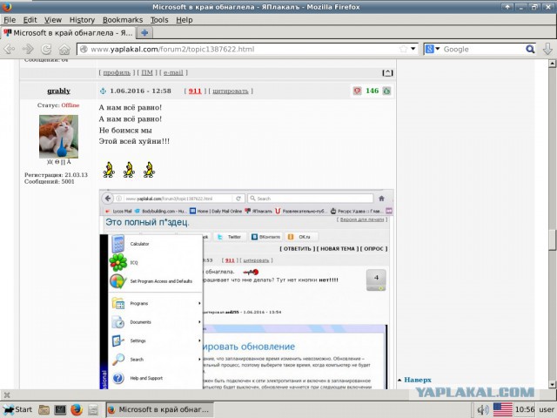The image size is (557, 418).
Task: Click the status text Offline
Action: (x=70, y=105)
